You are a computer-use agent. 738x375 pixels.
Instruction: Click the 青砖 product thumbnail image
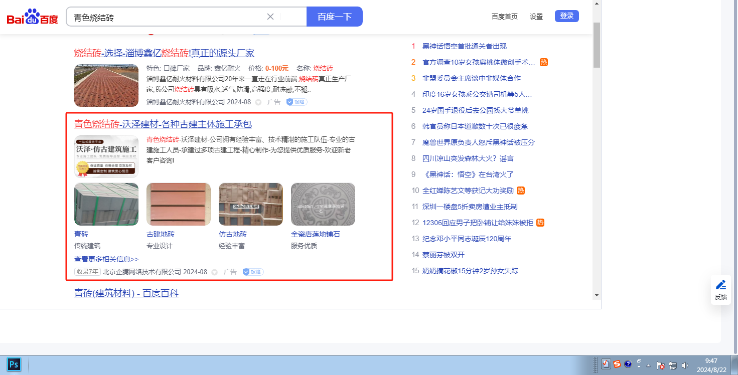point(106,204)
